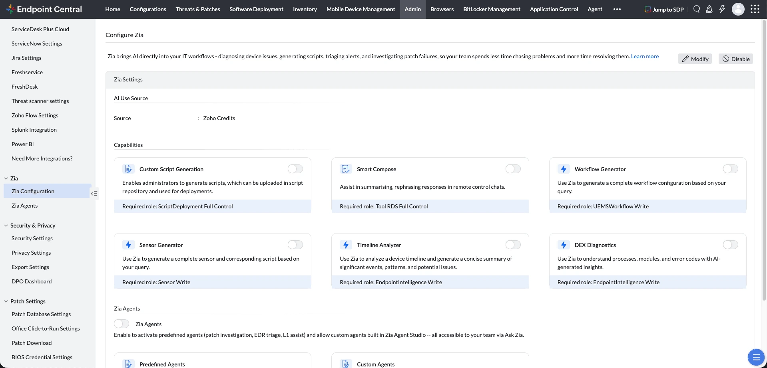Click the Predefined Agents card icon
This screenshot has height=368, width=767.
coord(128,364)
